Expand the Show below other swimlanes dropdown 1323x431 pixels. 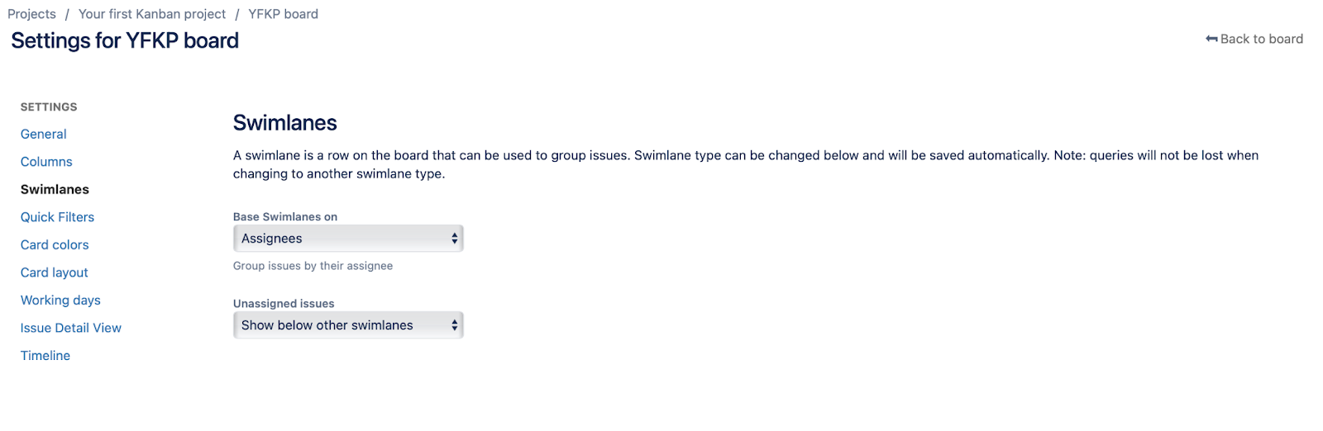[348, 325]
